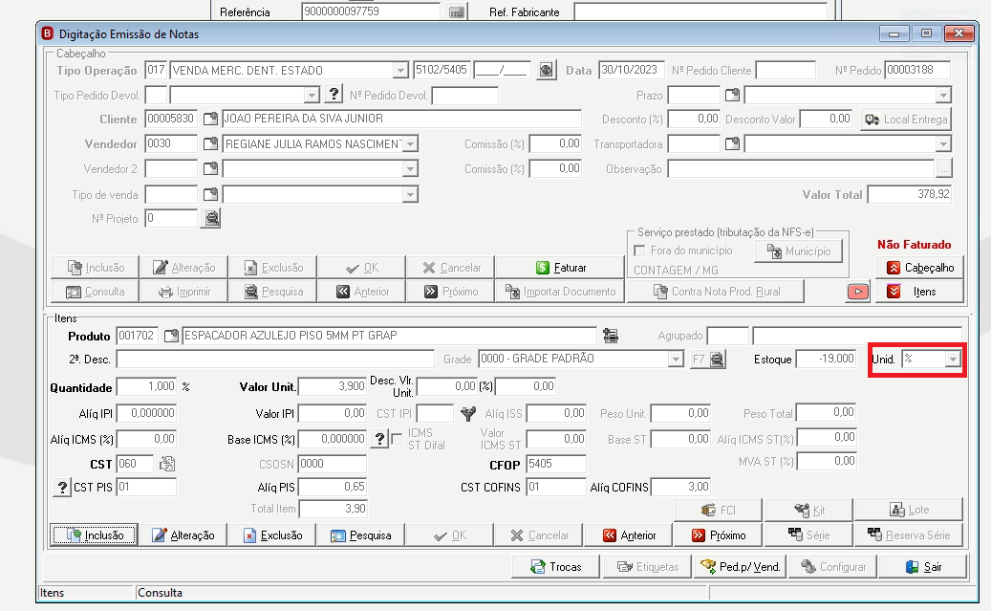Click the icon right of the product description
The height and width of the screenshot is (611, 991).
[610, 336]
